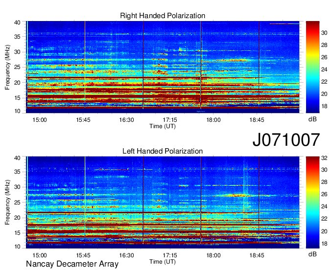Click the 28 dB tick on Right Handed color bar
The height and width of the screenshot is (270, 333).
coord(324,45)
